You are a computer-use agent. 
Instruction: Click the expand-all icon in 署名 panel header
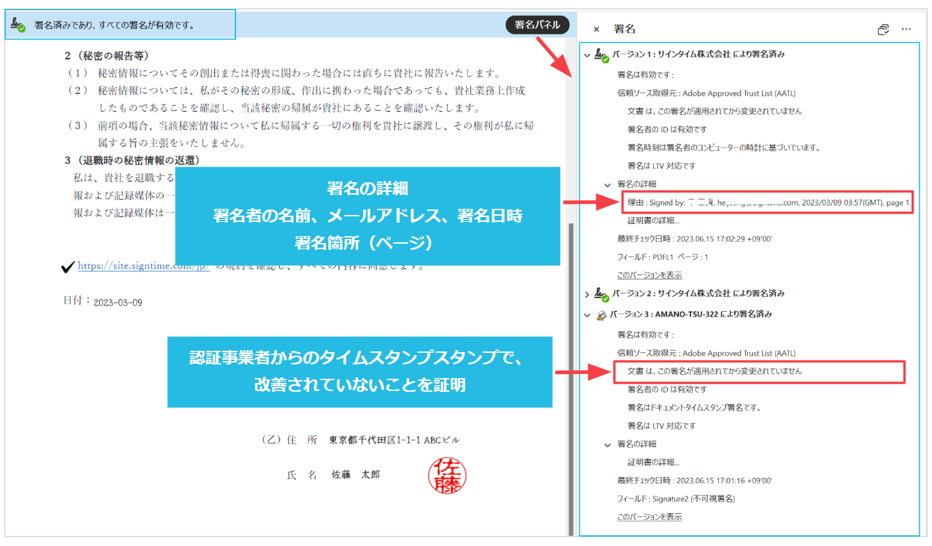coord(883,29)
